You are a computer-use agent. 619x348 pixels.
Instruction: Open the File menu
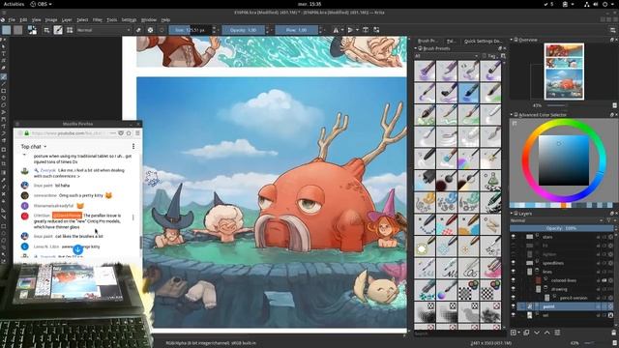coord(12,19)
